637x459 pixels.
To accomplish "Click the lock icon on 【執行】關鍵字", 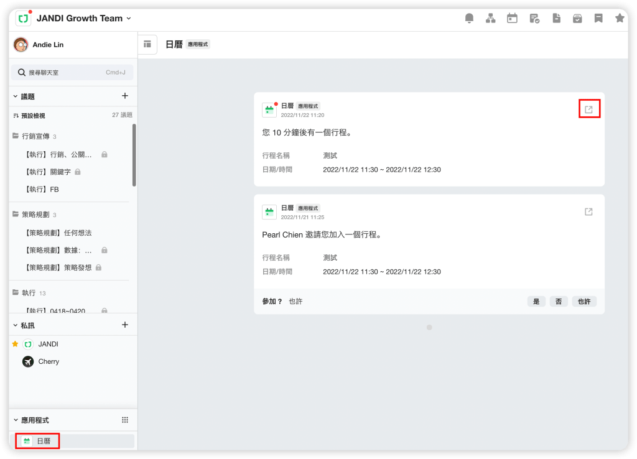I will [x=78, y=172].
